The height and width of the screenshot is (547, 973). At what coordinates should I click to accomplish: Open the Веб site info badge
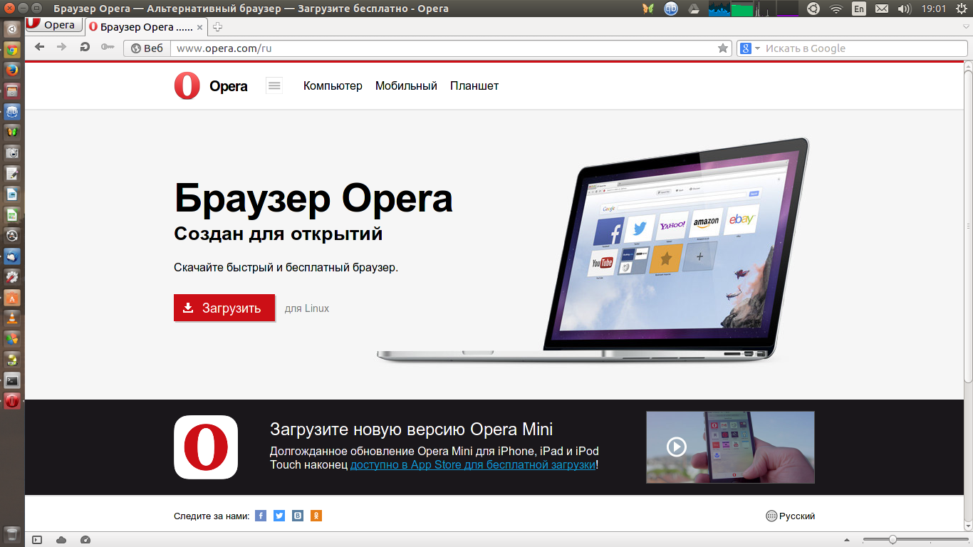(x=147, y=48)
